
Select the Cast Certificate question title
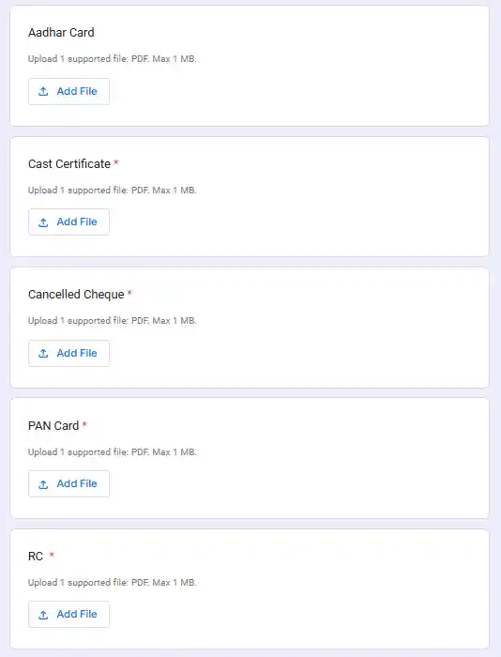[x=69, y=164]
